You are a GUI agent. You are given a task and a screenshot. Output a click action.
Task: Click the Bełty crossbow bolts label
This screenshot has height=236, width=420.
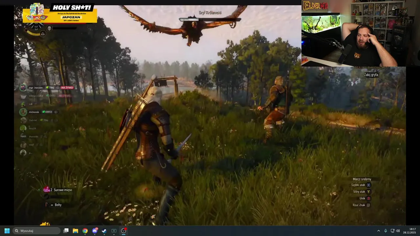click(x=58, y=205)
